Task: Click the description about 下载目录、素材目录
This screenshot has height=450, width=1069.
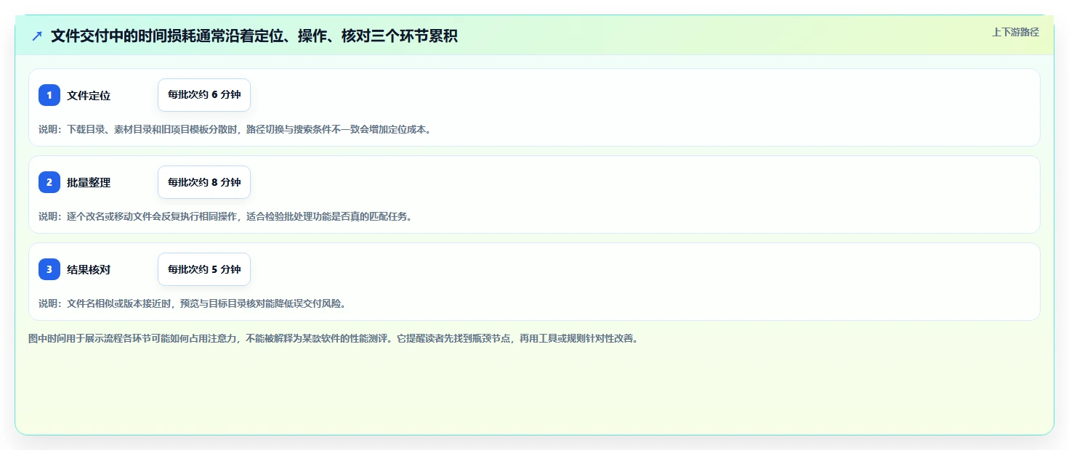Action: pyautogui.click(x=235, y=130)
